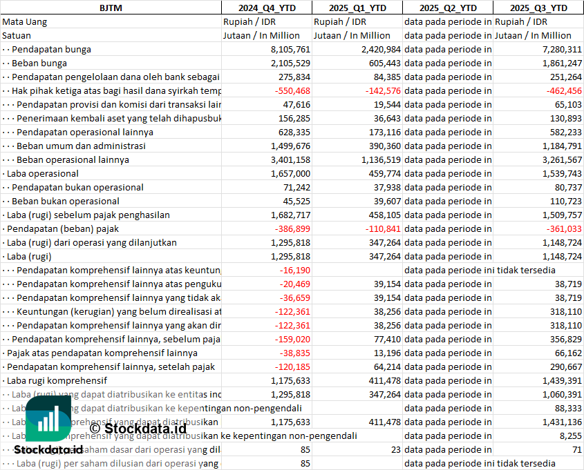
Task: Click the red value -550,468
Action: pos(292,90)
